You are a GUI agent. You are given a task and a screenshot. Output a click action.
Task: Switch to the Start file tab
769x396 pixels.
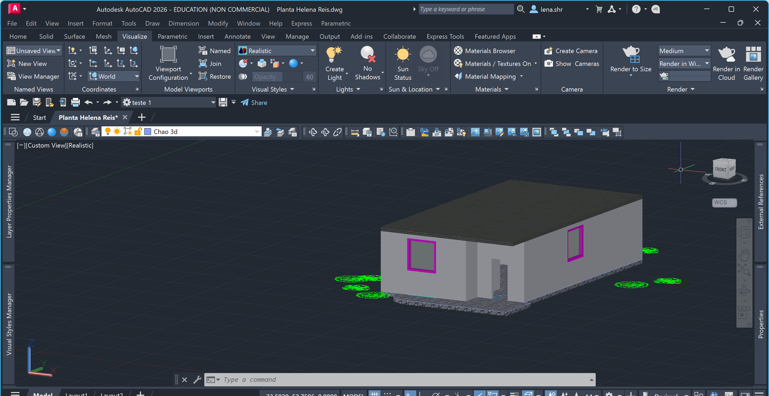[x=40, y=117]
